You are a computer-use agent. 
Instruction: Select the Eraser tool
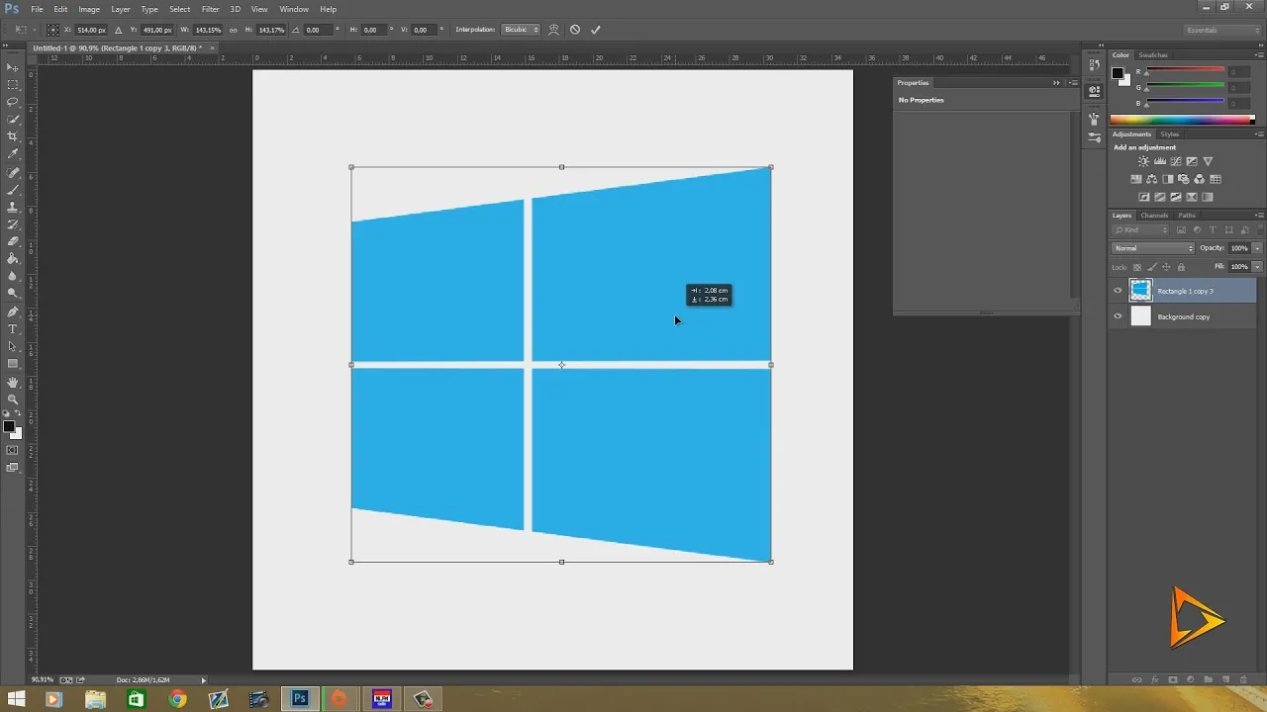(13, 241)
